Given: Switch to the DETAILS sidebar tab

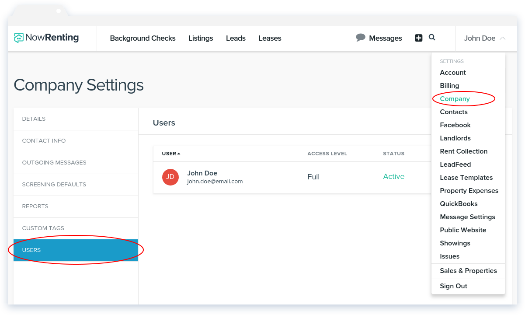Looking at the screenshot, I should point(76,119).
